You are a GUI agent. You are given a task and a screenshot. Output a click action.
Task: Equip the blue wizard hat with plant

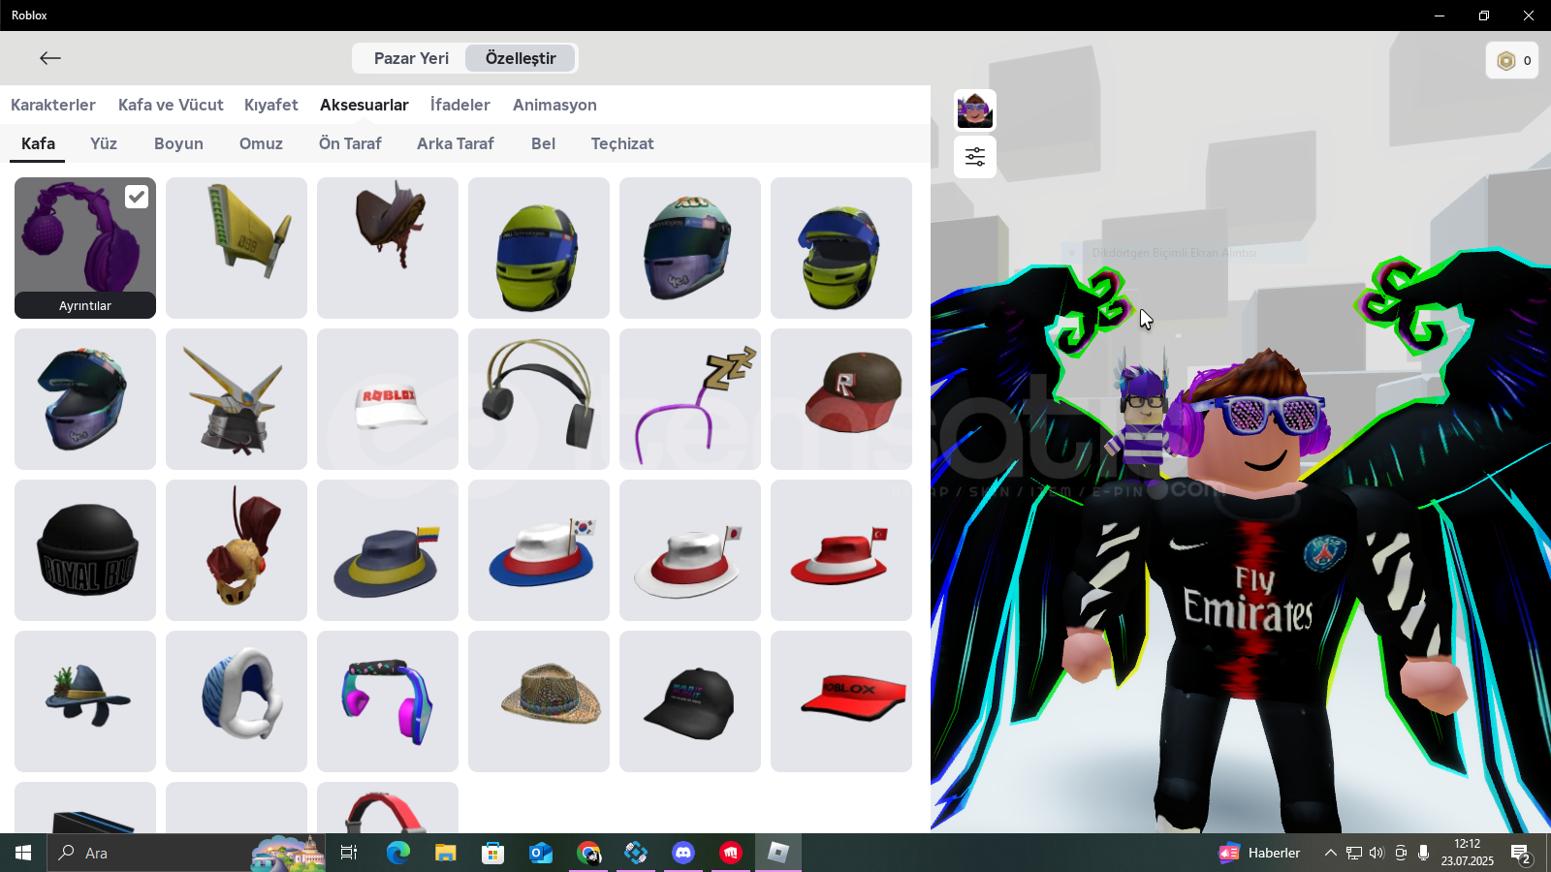(85, 701)
